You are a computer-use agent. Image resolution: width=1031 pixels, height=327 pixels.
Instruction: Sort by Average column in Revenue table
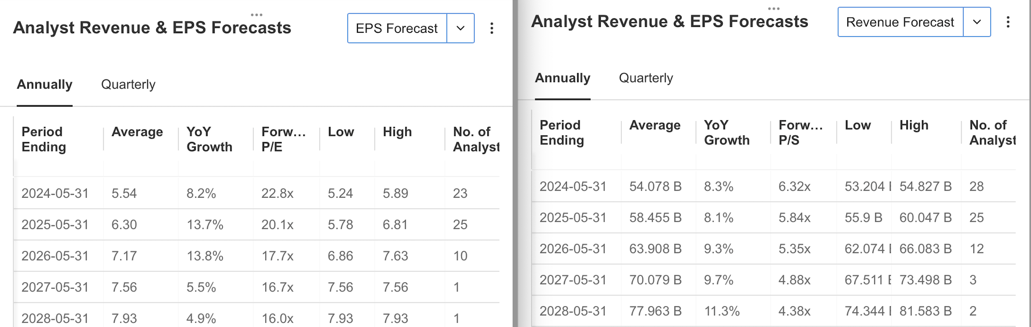coord(655,125)
